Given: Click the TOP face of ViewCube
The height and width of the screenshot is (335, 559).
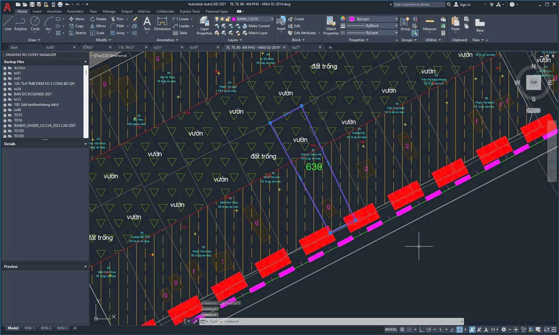Looking at the screenshot, I should (x=534, y=82).
